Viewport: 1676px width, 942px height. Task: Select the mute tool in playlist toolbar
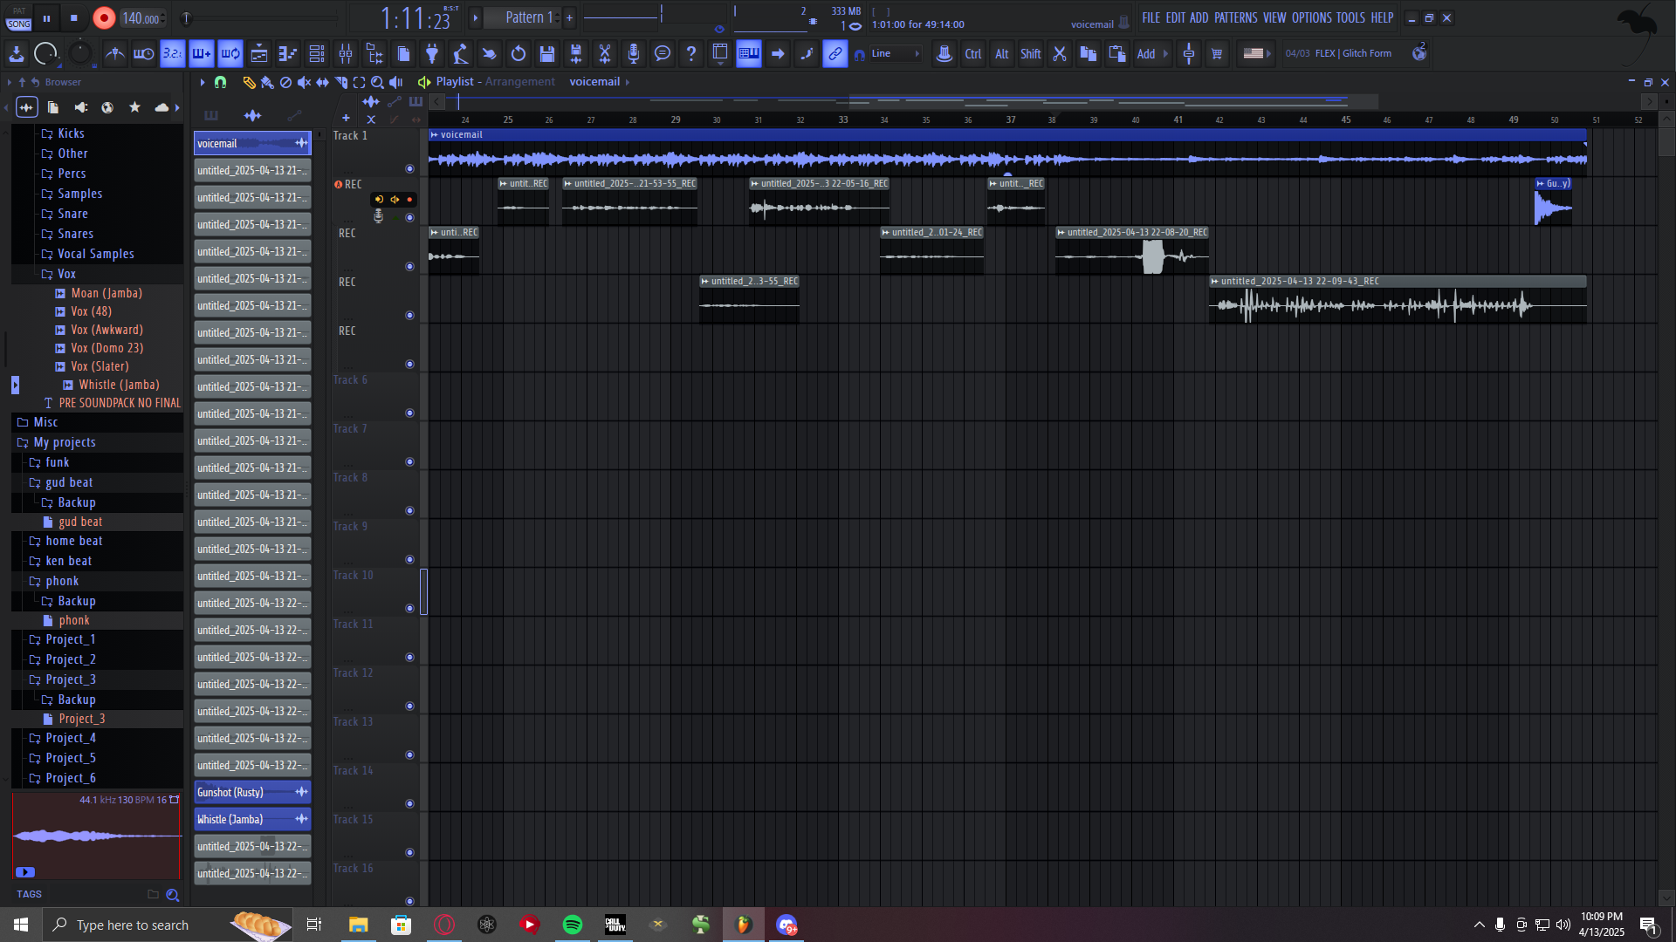coord(304,82)
